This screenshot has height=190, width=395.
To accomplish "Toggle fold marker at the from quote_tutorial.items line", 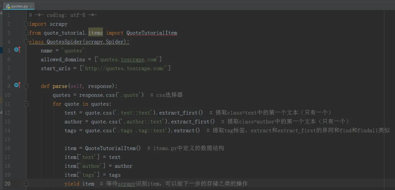I will (x=26, y=33).
